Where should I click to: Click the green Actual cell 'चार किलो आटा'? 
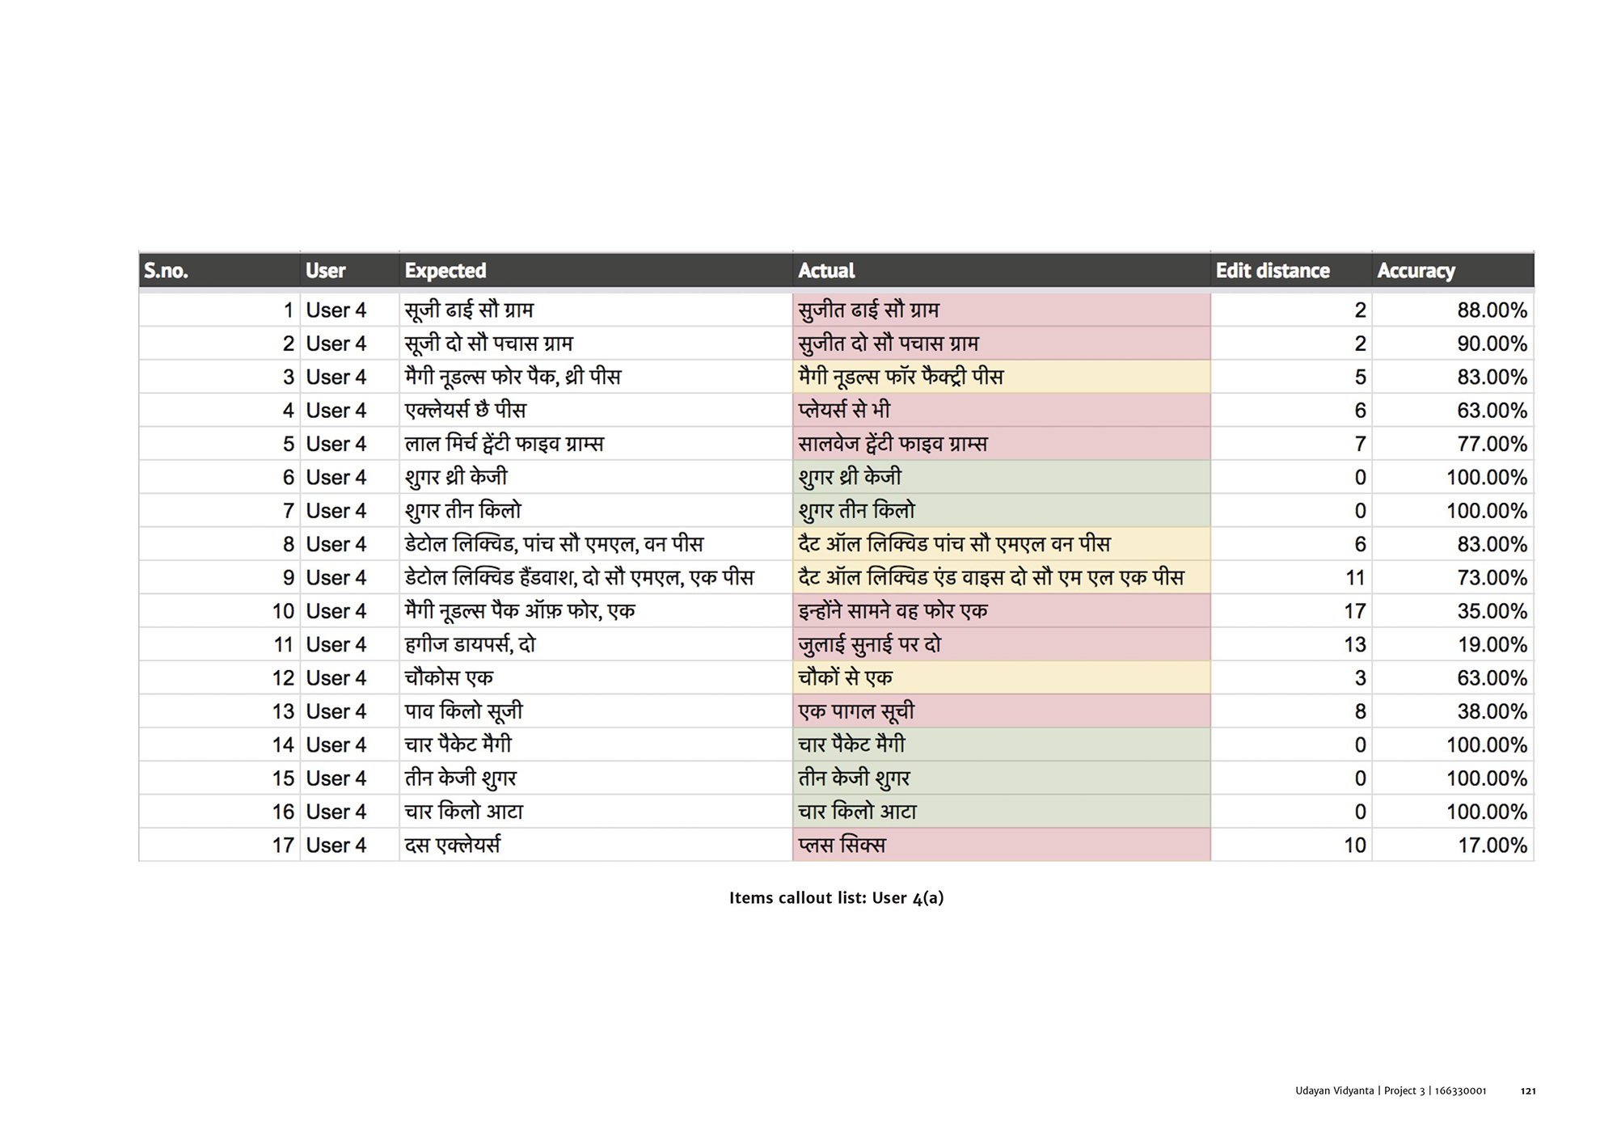point(857,812)
